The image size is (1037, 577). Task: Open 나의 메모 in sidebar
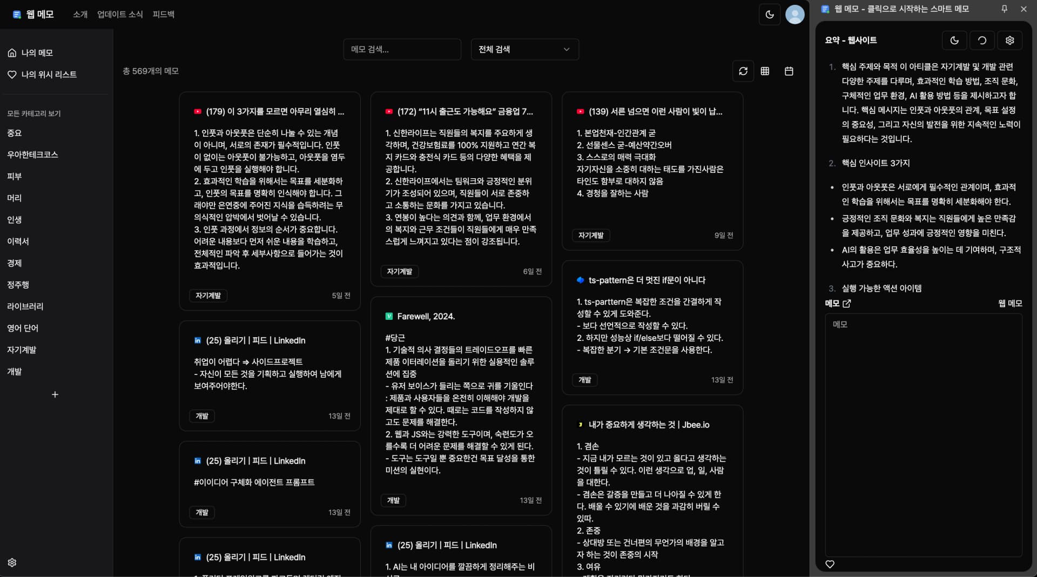pos(30,53)
